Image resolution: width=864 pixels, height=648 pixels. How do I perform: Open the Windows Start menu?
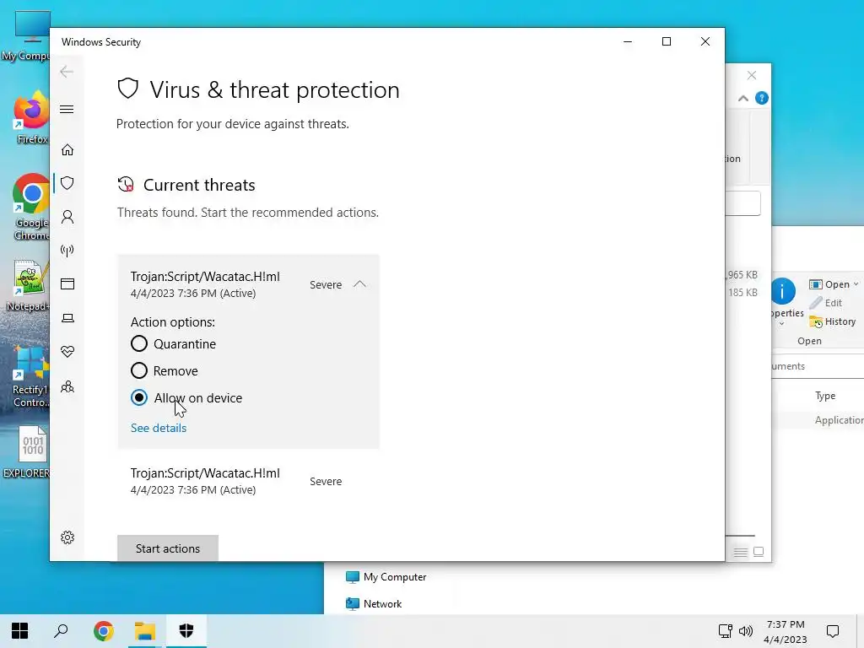[20, 631]
